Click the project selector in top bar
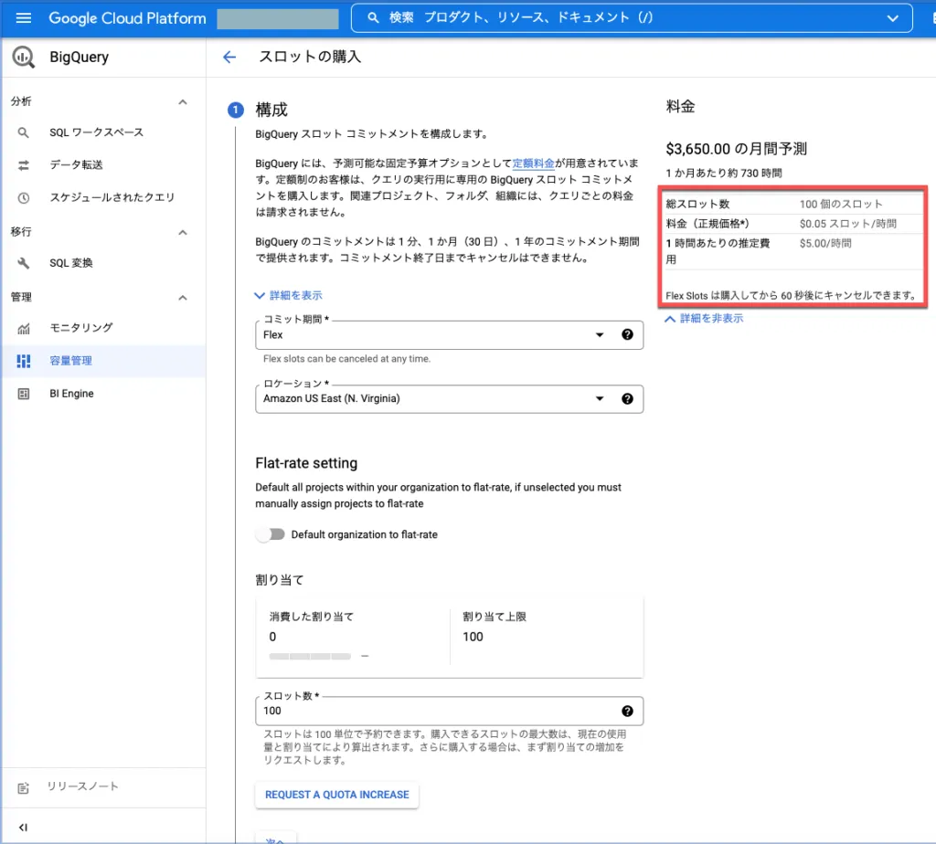936x844 pixels. click(x=278, y=18)
